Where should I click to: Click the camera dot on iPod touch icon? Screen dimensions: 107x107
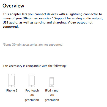pos(32,75)
